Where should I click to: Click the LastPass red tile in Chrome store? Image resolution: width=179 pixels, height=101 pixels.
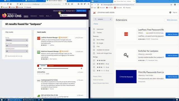click(126, 34)
